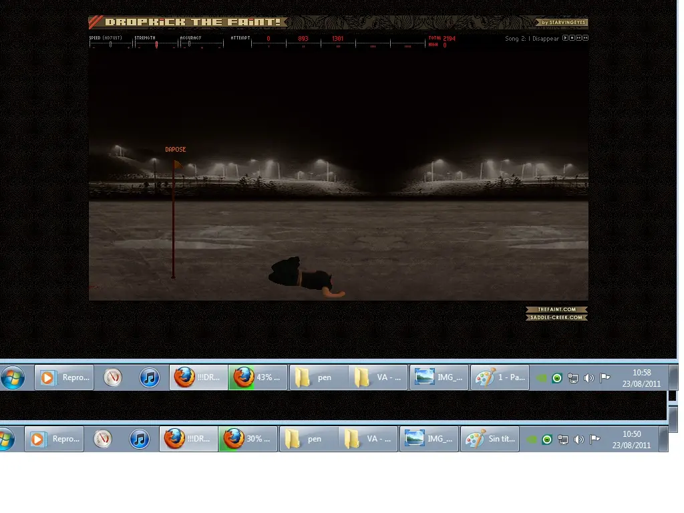Switch to Paint '1 - Pa...' window
This screenshot has height=513, width=684.
(x=500, y=377)
